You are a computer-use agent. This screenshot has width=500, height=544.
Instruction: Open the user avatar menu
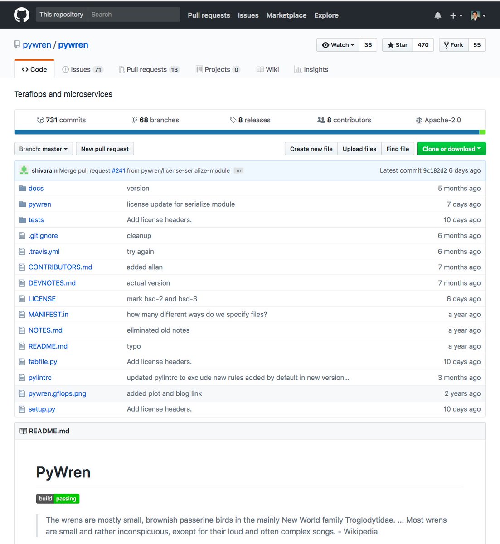coord(478,15)
